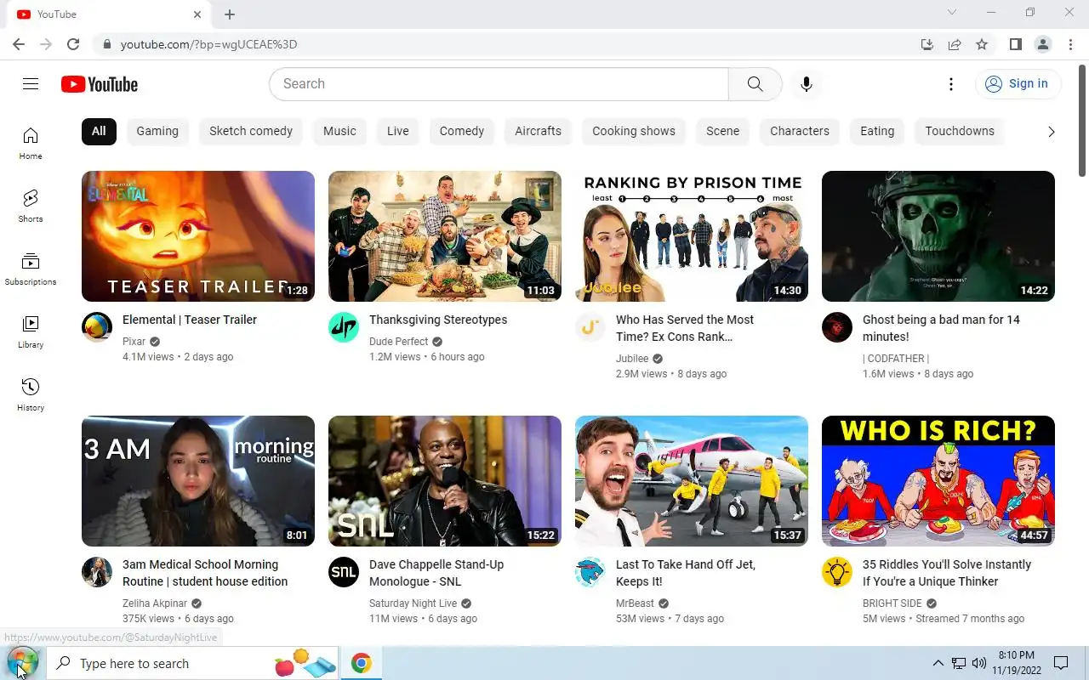Viewport: 1089px width, 680px height.
Task: Click the MrBeast channel avatar
Action: click(590, 572)
